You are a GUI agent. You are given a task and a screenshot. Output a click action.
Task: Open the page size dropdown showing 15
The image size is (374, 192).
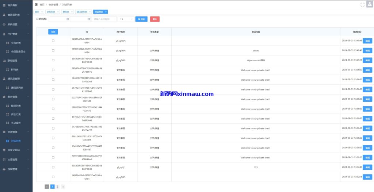click(126, 19)
